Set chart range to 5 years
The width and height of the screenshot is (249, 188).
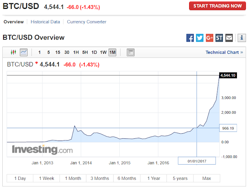180,178
